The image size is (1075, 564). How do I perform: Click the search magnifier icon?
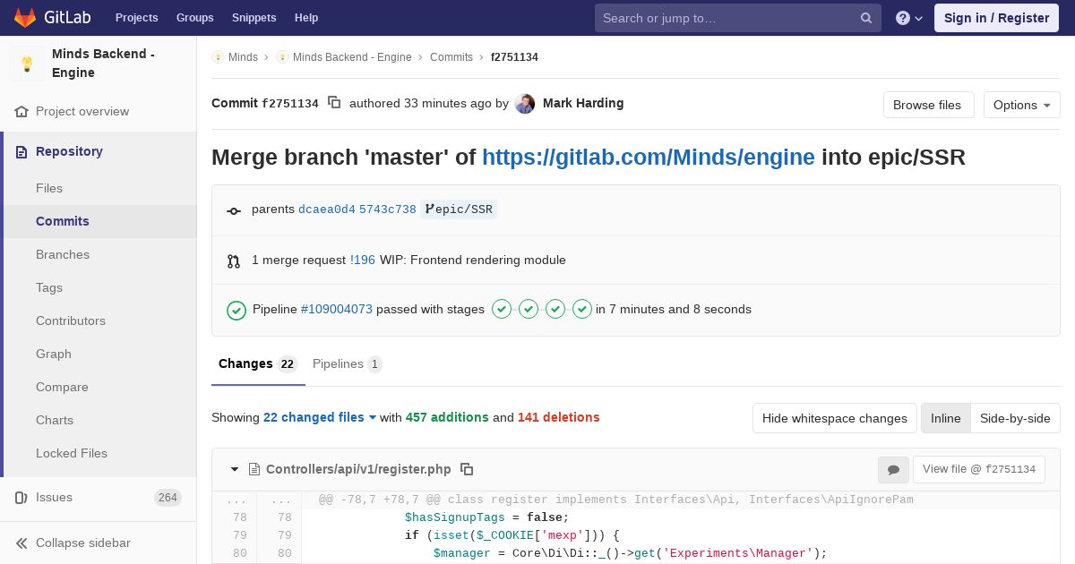tap(866, 18)
